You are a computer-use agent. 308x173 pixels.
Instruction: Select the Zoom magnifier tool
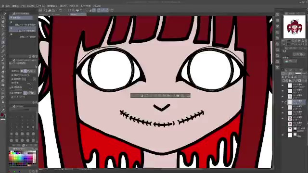click(x=3, y=18)
